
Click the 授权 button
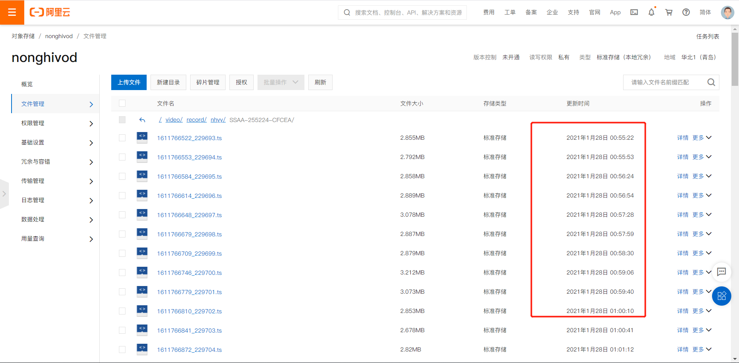pos(241,82)
